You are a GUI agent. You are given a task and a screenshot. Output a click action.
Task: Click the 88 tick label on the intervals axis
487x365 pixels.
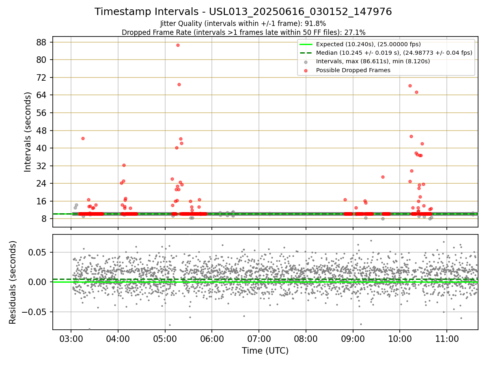point(42,42)
